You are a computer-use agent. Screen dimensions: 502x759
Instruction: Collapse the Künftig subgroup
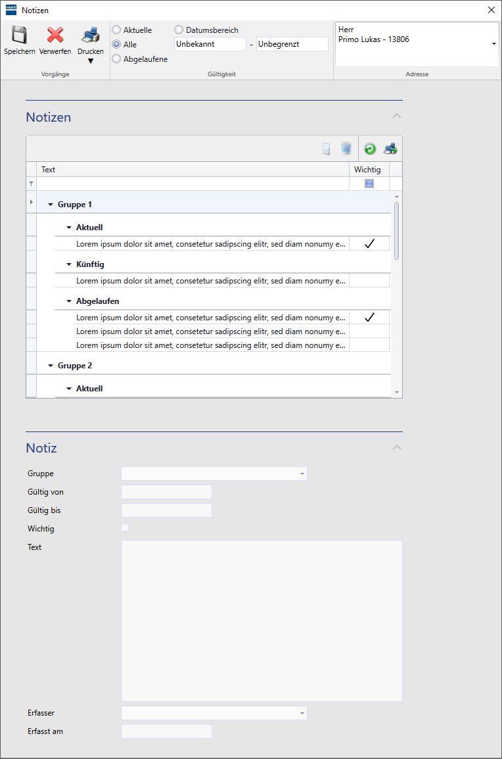click(69, 264)
